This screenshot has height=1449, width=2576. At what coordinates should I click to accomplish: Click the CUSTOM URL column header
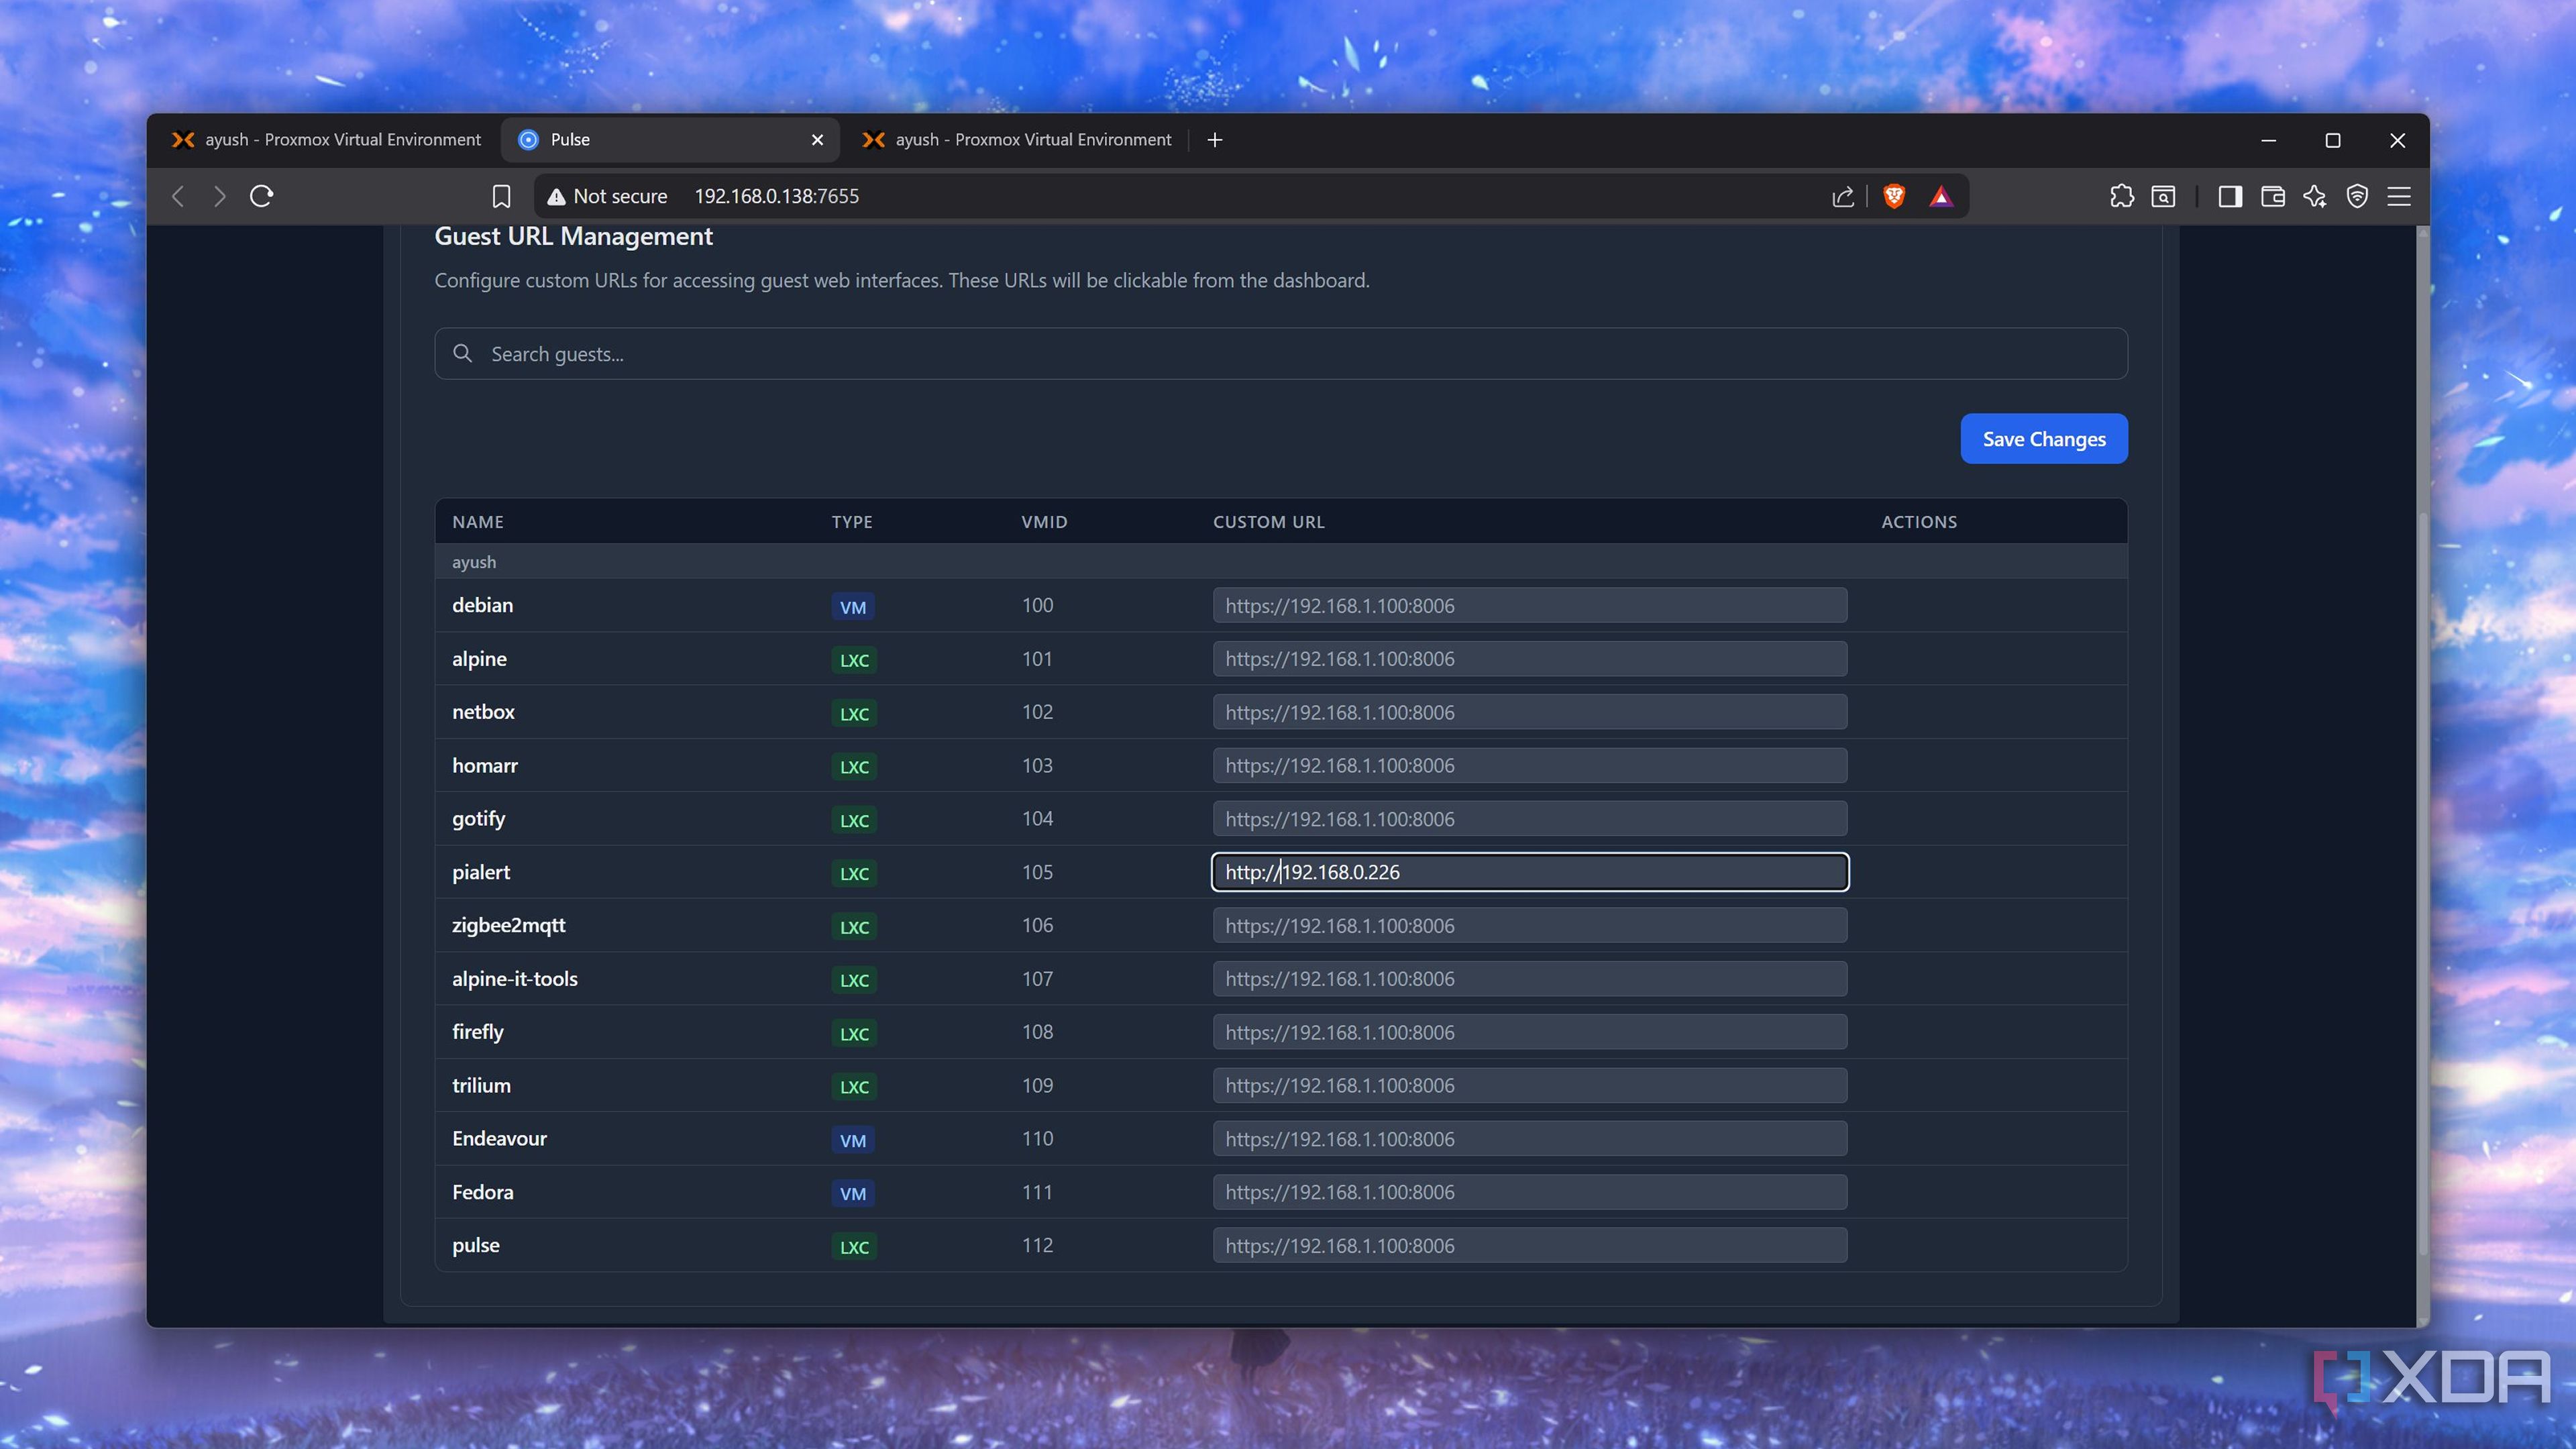1269,522
